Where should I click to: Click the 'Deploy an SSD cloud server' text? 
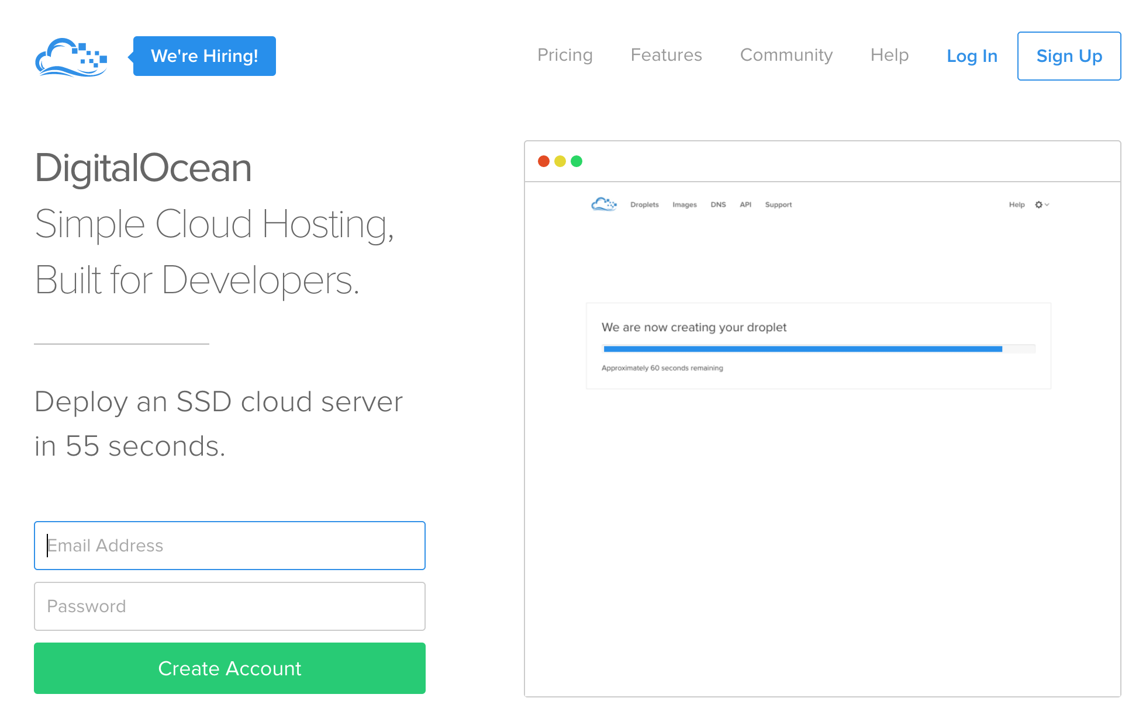[219, 402]
